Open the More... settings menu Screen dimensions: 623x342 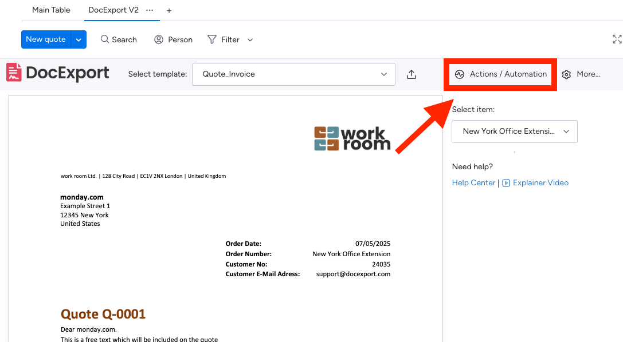tap(581, 74)
